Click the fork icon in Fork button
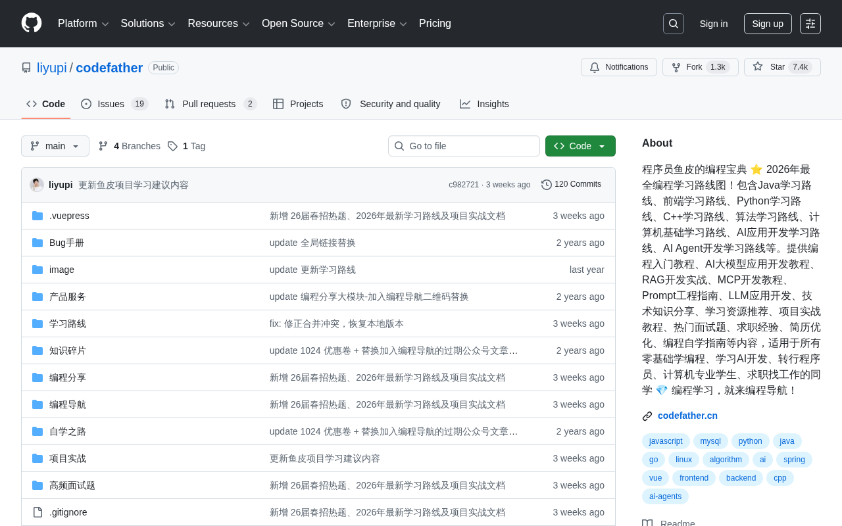Image resolution: width=842 pixels, height=526 pixels. (676, 67)
